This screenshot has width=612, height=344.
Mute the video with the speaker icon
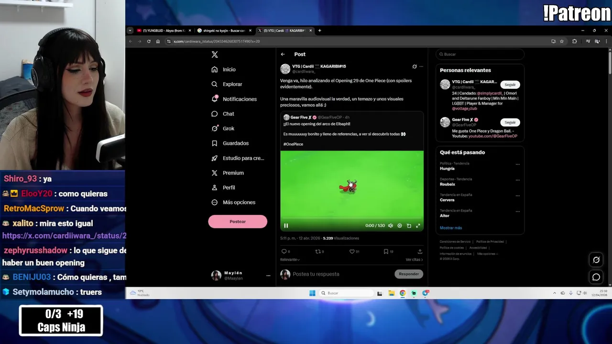pyautogui.click(x=391, y=226)
